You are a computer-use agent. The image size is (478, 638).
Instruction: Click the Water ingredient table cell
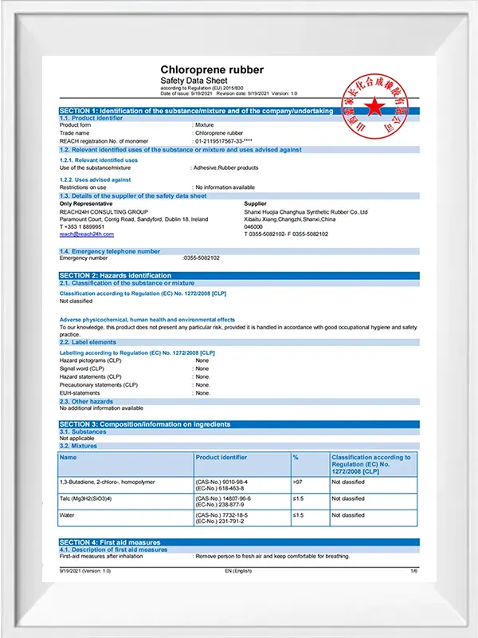(x=68, y=515)
